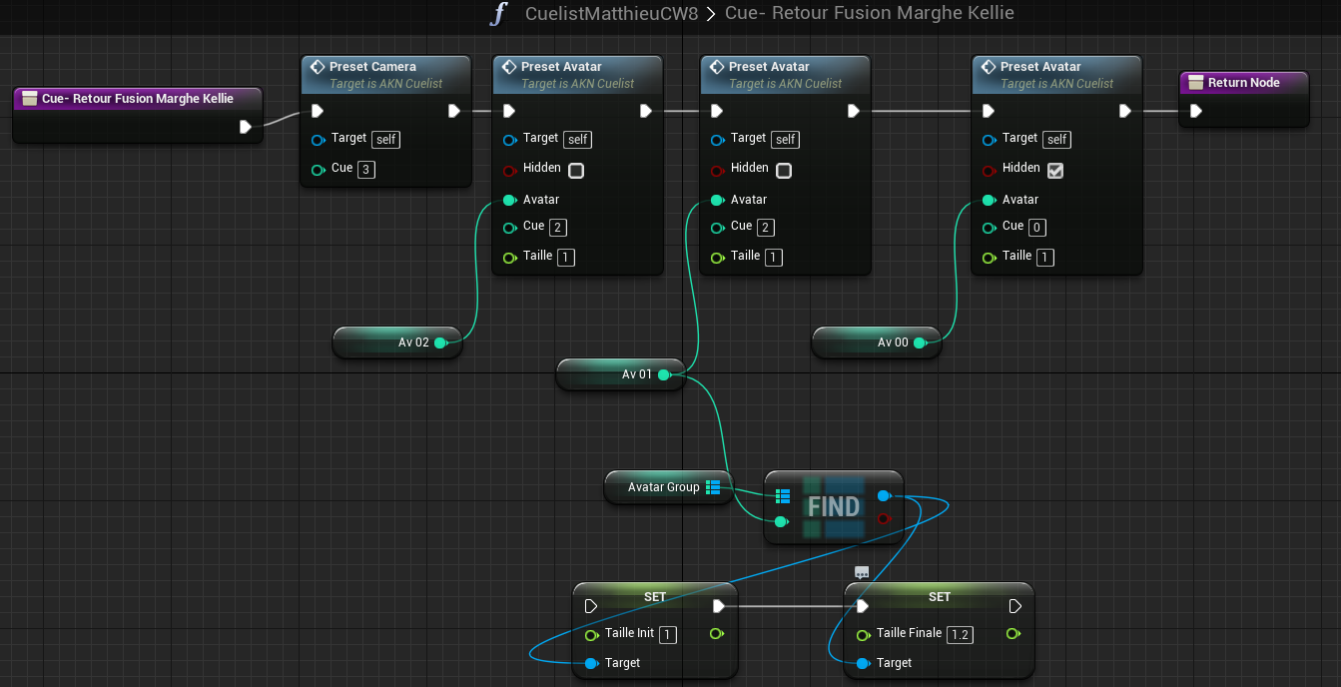Click the Taille Finale 1.2 value field
1341x687 pixels.
960,634
